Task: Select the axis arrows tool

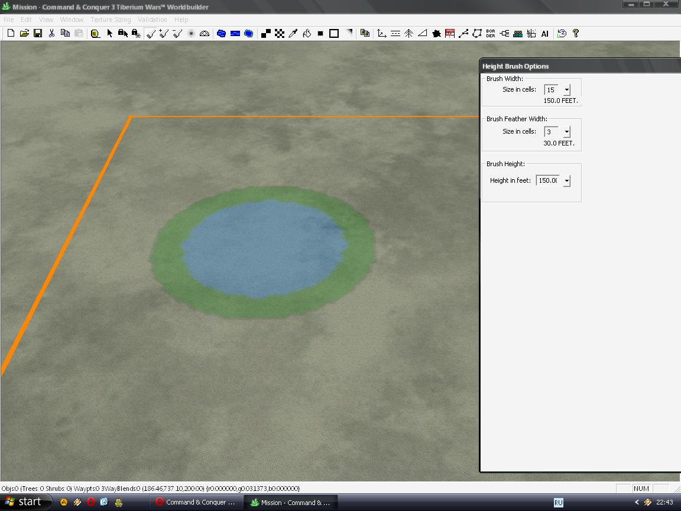Action: [382, 34]
